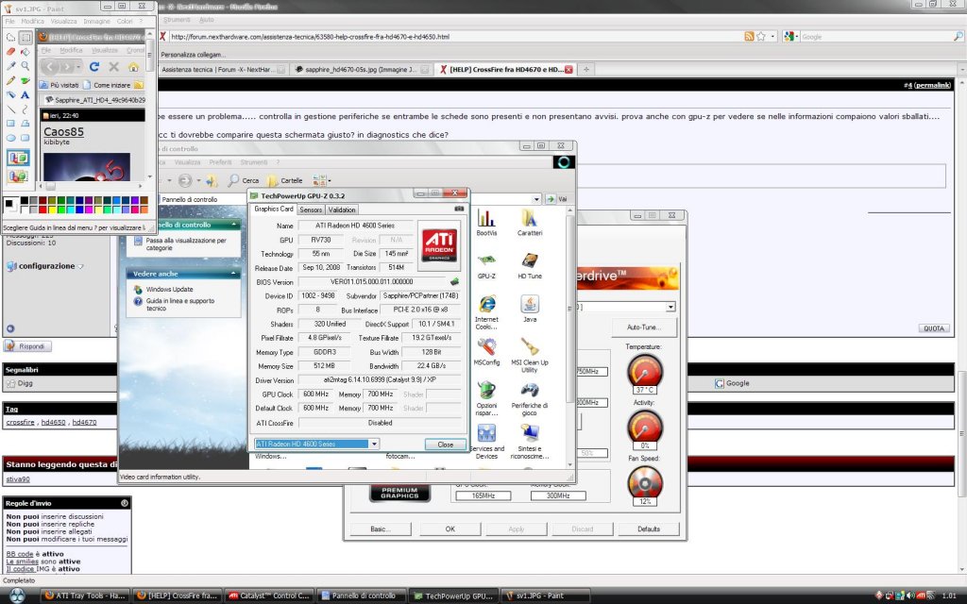967x604 pixels.
Task: Click Google search box in Firefox
Action: pyautogui.click(x=874, y=37)
